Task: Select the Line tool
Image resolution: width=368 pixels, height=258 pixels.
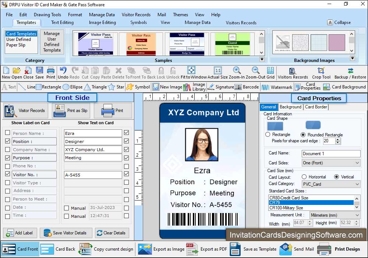Action: (27, 87)
